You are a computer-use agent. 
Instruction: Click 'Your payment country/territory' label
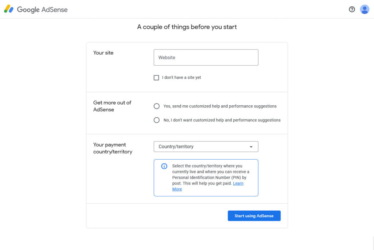pyautogui.click(x=112, y=148)
